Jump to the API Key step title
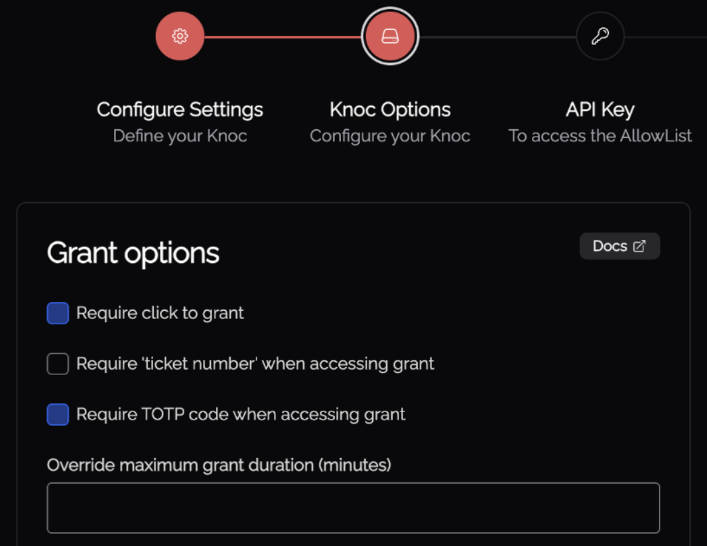 click(x=600, y=109)
